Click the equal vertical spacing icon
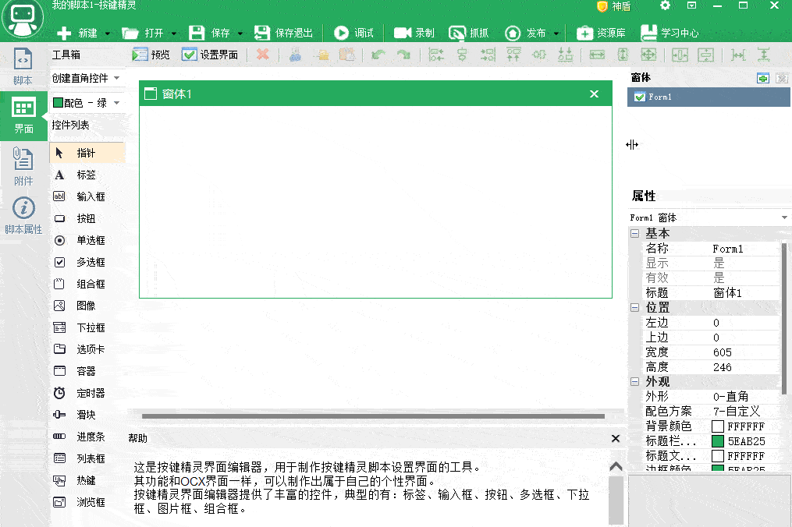The width and height of the screenshot is (792, 527). click(x=764, y=55)
